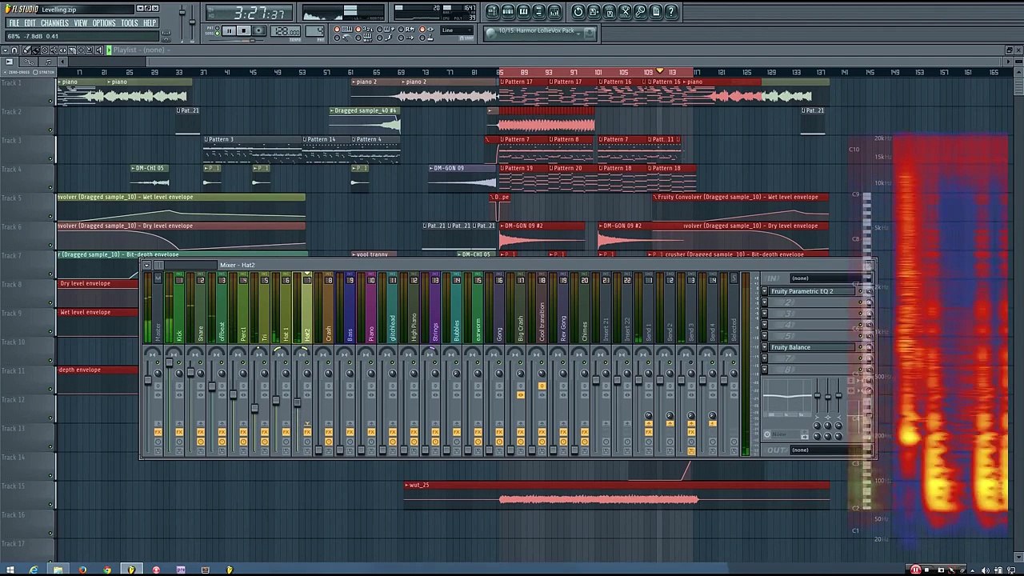Screen dimensions: 1024x576
Task: Mute the Kick mixer track LED
Action: tap(179, 362)
